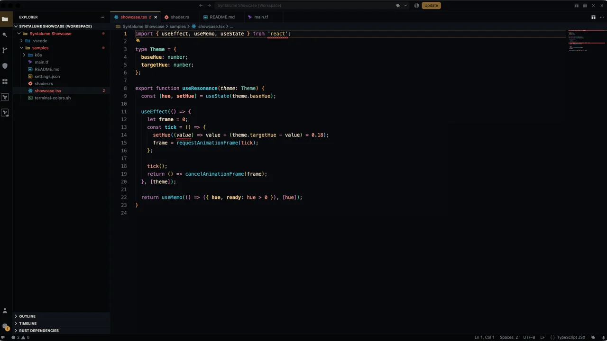Open the dropdown chevron in the command center

click(405, 6)
